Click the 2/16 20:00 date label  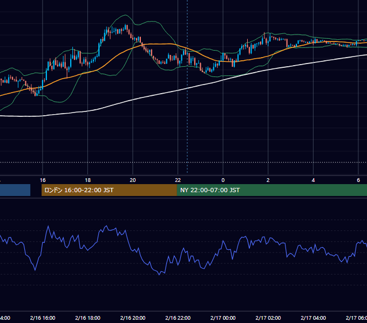(x=133, y=318)
